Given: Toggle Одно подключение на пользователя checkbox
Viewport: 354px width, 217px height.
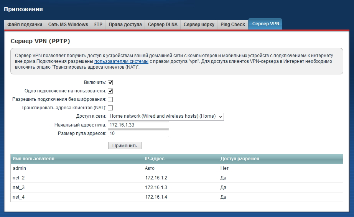Looking at the screenshot, I should [x=110, y=91].
